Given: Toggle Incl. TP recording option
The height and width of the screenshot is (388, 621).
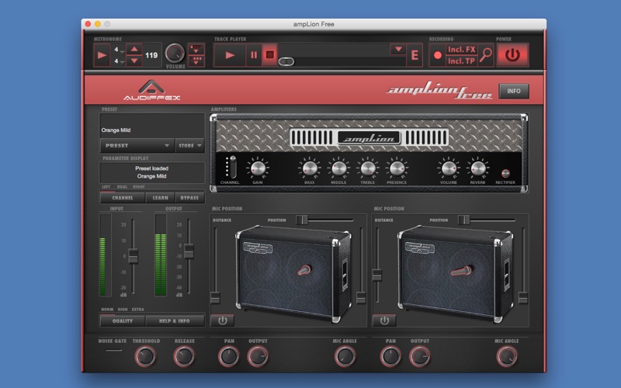Looking at the screenshot, I should (461, 61).
